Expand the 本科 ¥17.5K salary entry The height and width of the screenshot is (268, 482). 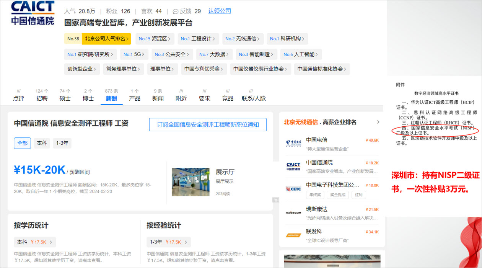coord(35,242)
